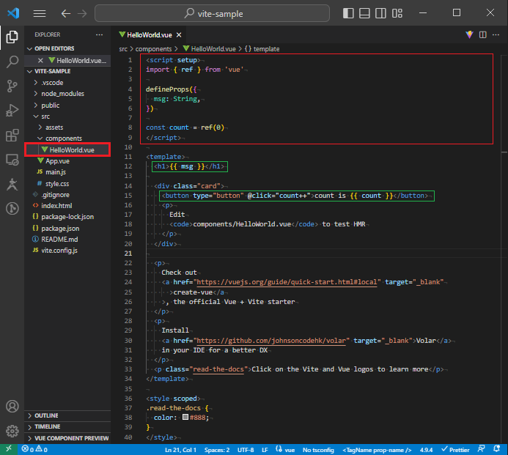Open the Explorer view in activity bar
508x455 pixels.
point(12,37)
